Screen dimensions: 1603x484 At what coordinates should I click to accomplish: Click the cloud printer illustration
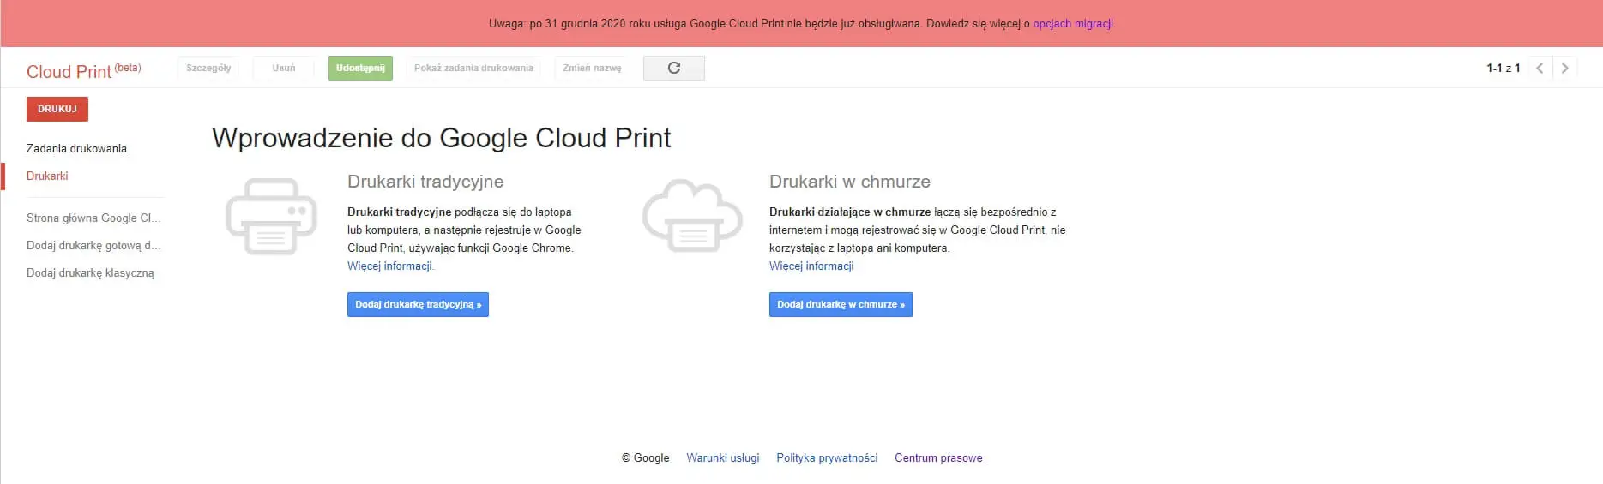pos(692,216)
